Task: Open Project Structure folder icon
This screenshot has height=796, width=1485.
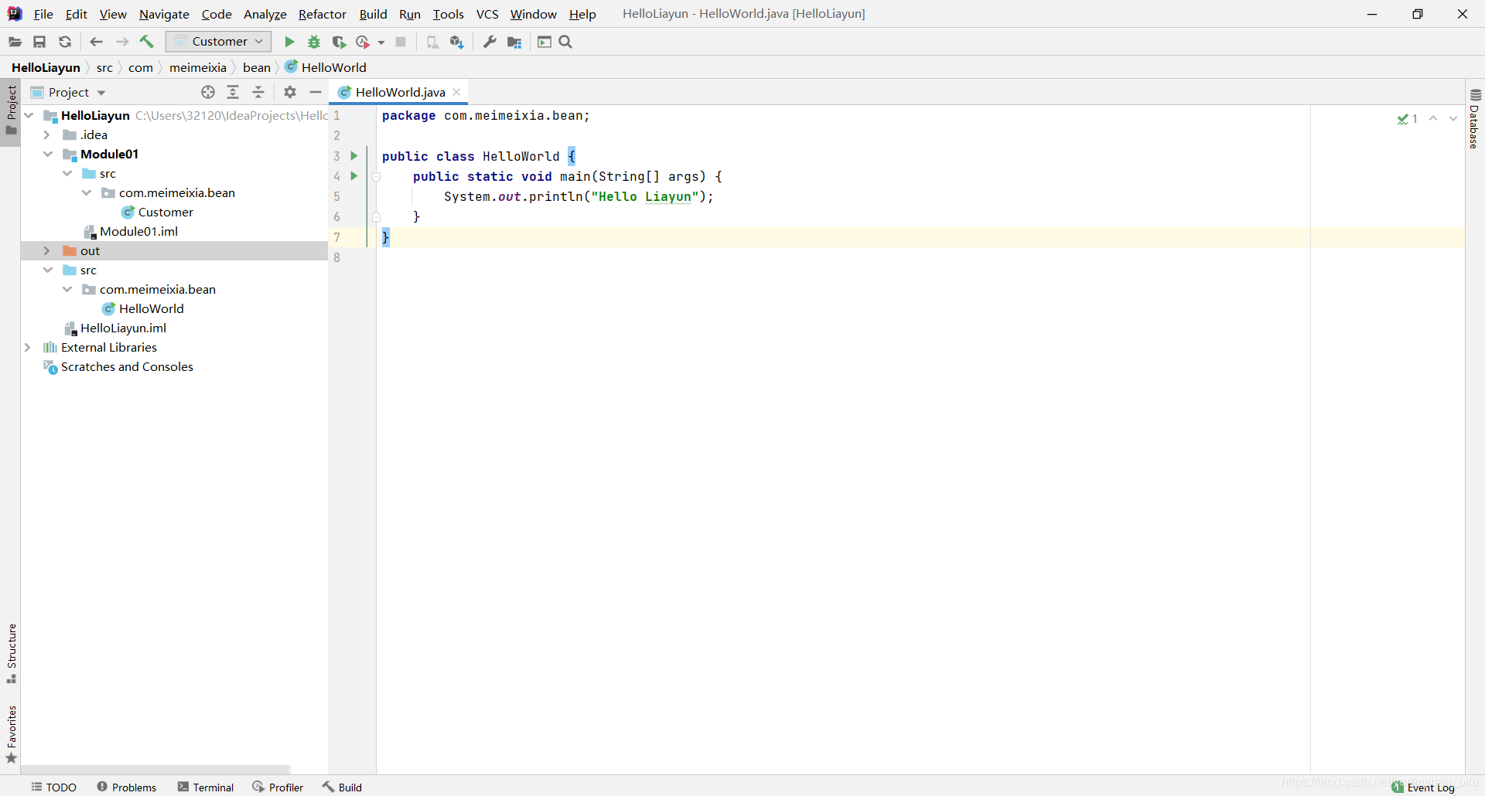Action: [x=514, y=42]
